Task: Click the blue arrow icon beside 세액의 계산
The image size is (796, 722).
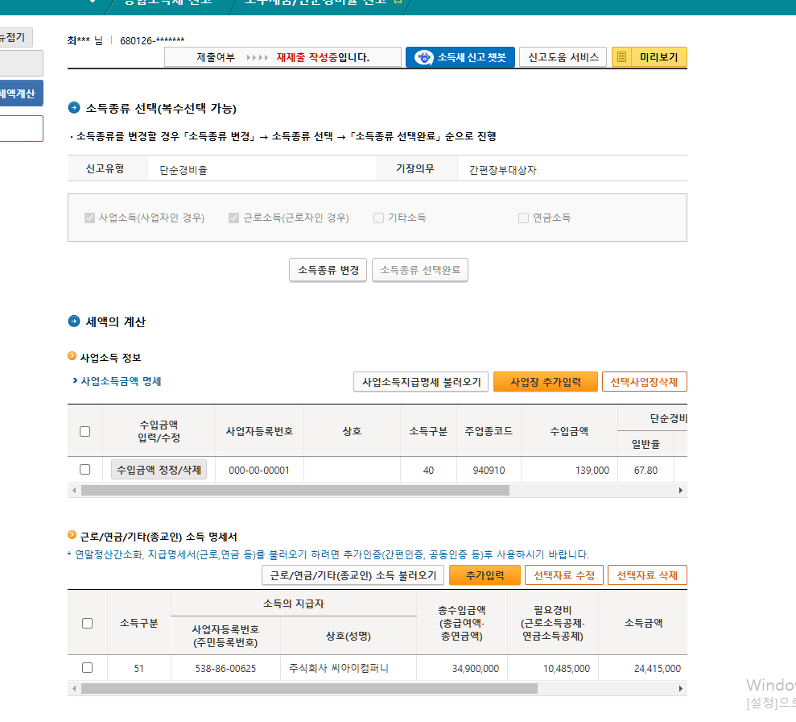Action: [75, 322]
